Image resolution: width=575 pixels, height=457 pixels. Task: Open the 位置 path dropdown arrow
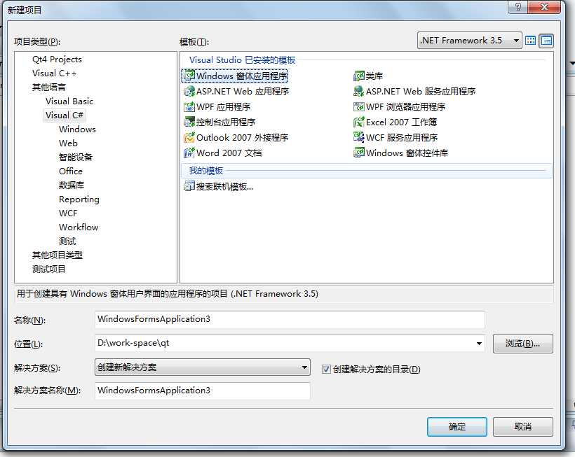(x=479, y=343)
